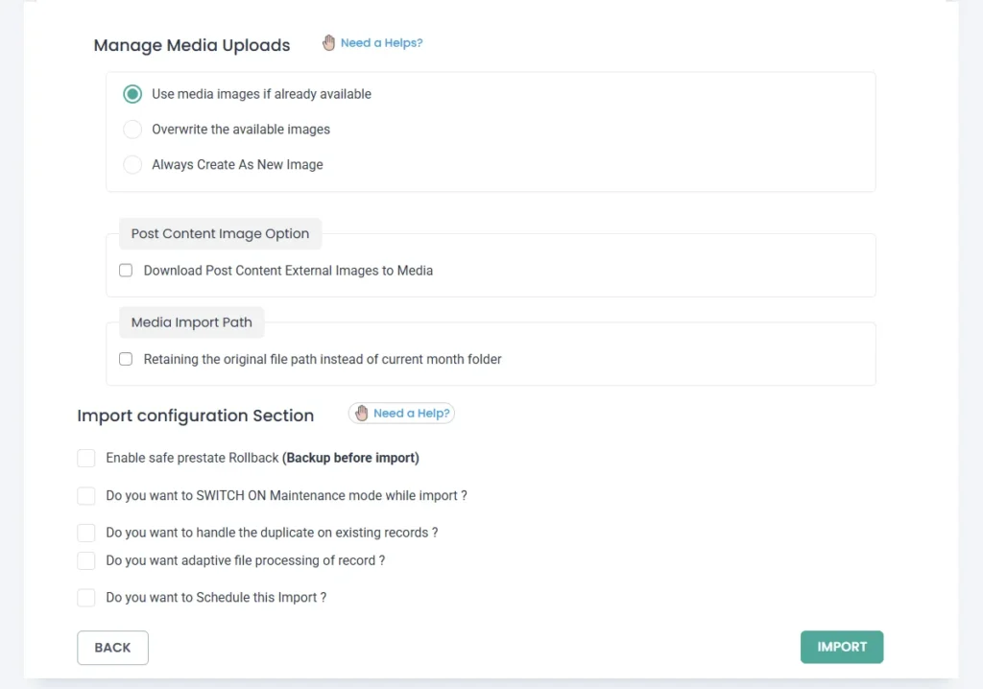
Task: Check 'Schedule this Import' option
Action: click(x=86, y=598)
